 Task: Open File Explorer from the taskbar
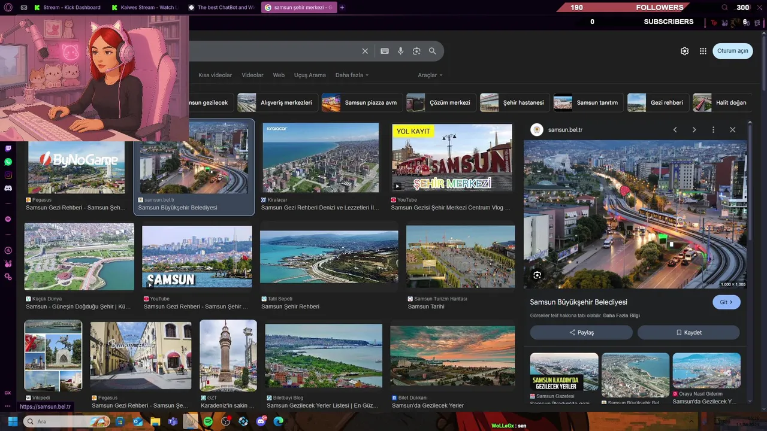coord(155,421)
